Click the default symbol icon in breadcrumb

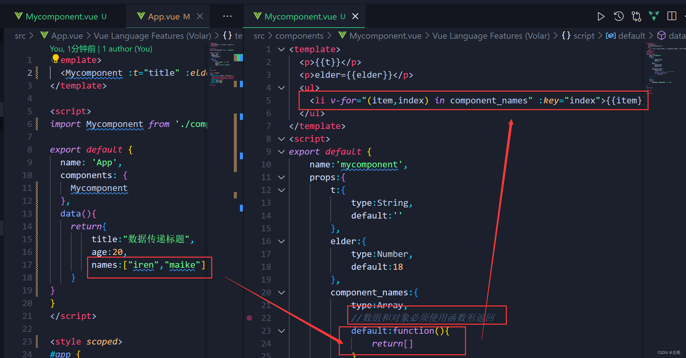[611, 36]
